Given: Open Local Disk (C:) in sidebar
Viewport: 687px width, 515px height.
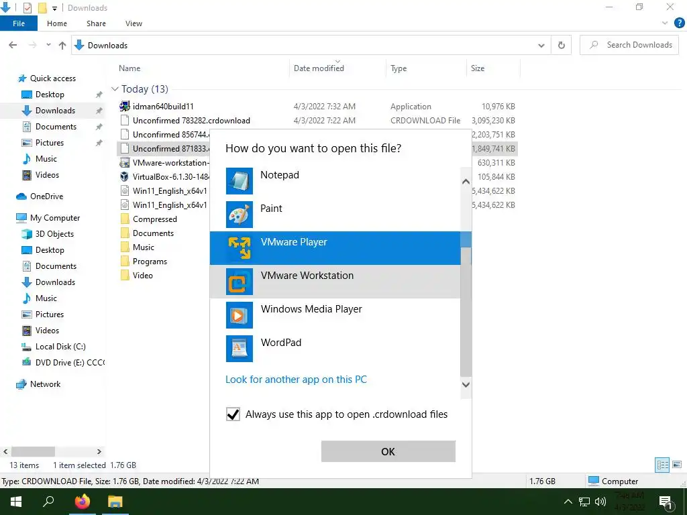Looking at the screenshot, I should pos(54,347).
